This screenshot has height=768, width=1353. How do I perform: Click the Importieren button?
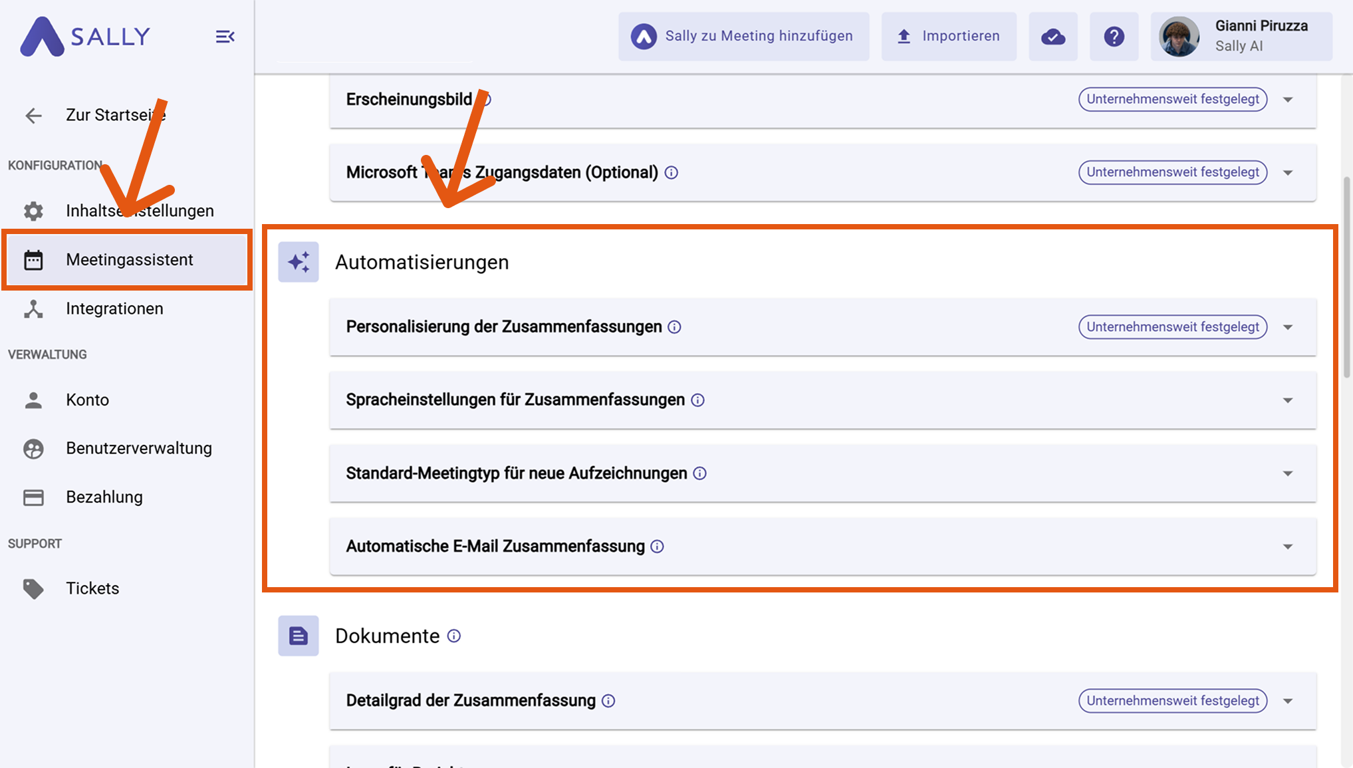[x=948, y=36]
